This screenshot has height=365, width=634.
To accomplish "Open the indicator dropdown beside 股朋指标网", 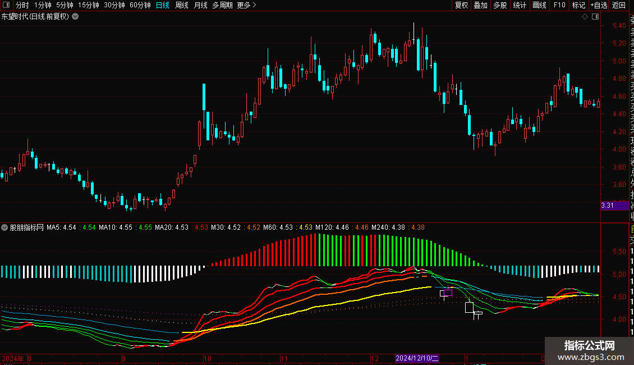I will point(4,227).
